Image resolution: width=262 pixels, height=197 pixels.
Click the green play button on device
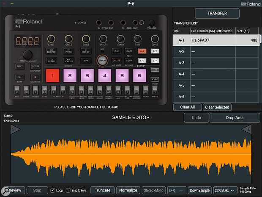point(20,77)
